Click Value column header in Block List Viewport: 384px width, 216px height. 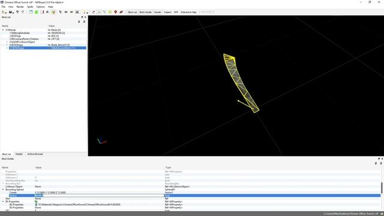[x=52, y=26]
